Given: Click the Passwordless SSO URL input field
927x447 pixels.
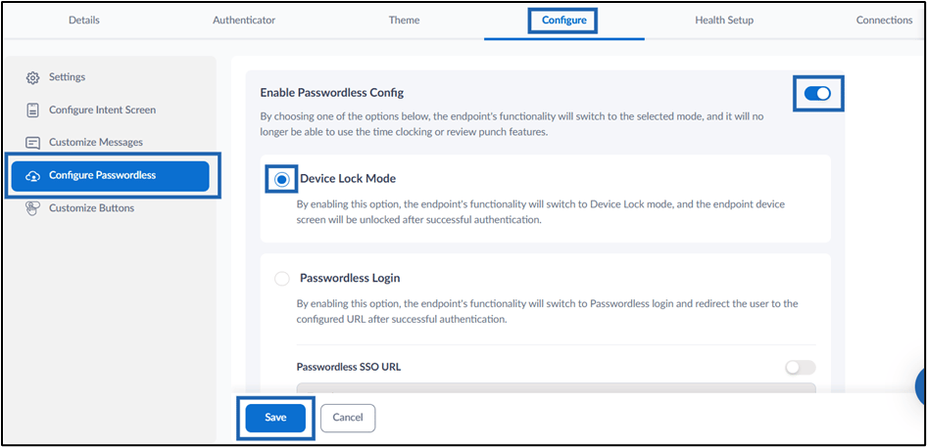Looking at the screenshot, I should (556, 388).
